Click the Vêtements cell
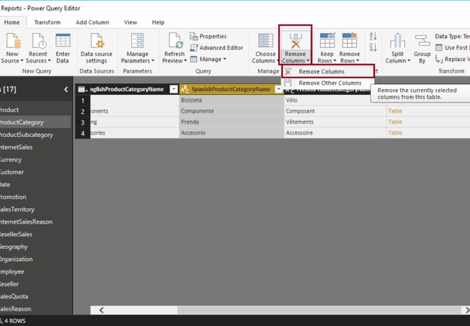Viewport: 470px width, 326px height. click(335, 122)
